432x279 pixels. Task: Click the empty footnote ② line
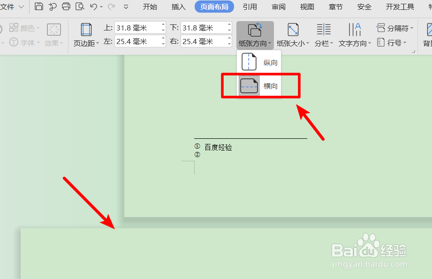197,155
